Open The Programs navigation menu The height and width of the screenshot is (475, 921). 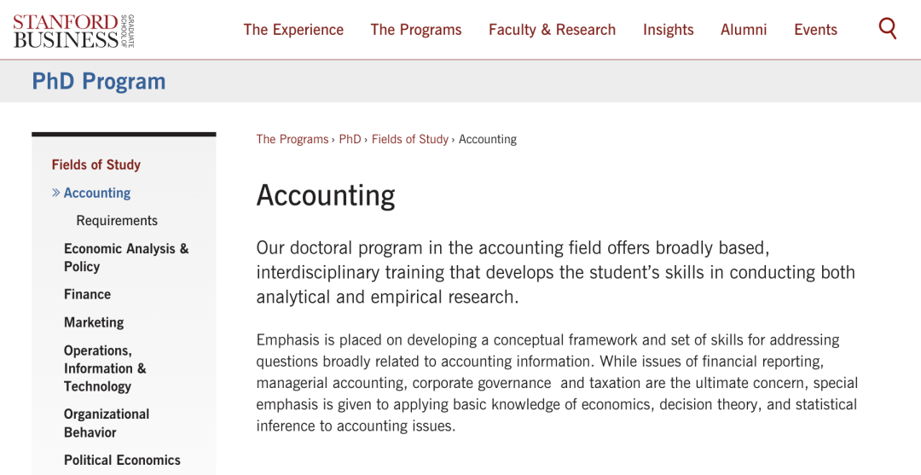(415, 30)
